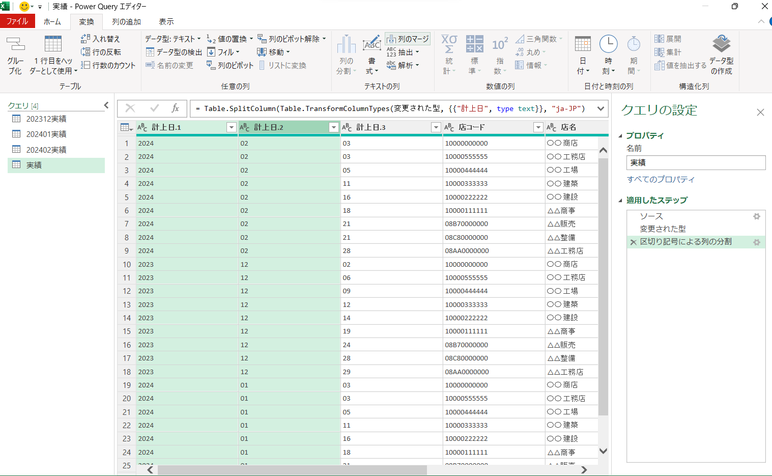The width and height of the screenshot is (772, 476).
Task: Click the 列の分割 (Split Column) icon
Action: tap(346, 44)
